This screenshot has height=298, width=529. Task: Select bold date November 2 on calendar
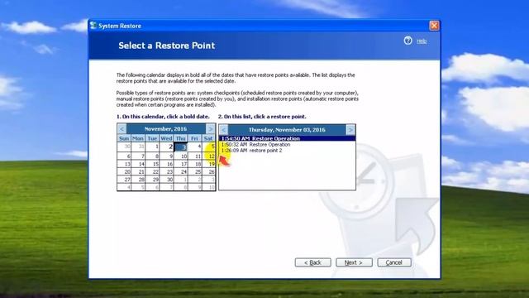[x=166, y=147]
